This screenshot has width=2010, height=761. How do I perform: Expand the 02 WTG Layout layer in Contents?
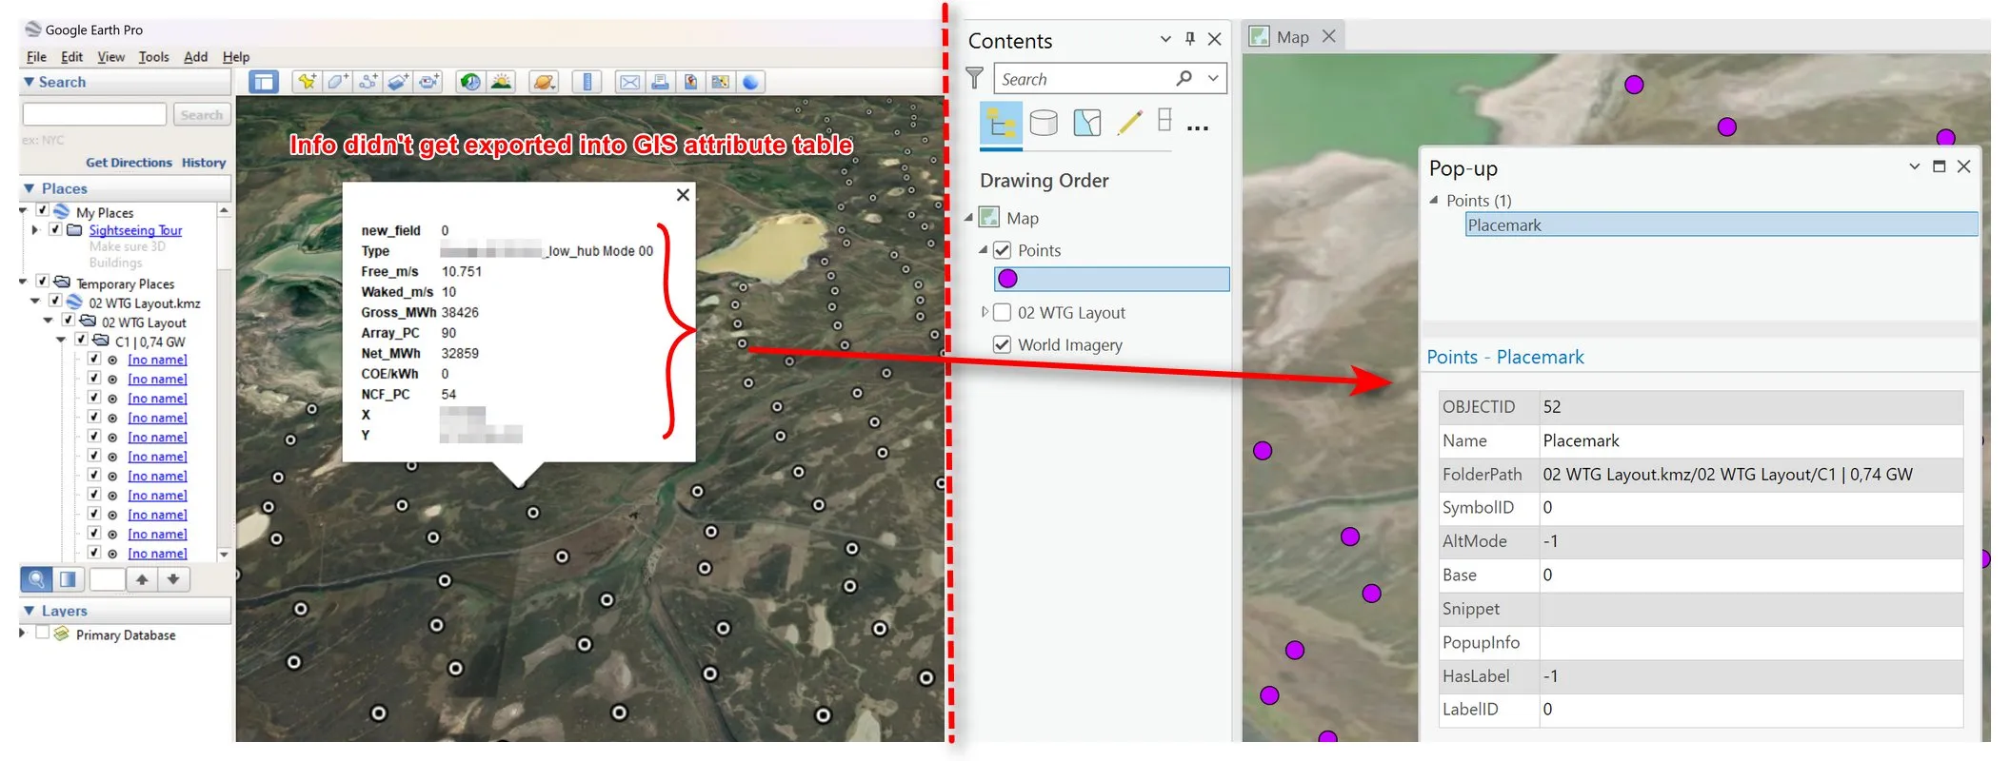(985, 312)
